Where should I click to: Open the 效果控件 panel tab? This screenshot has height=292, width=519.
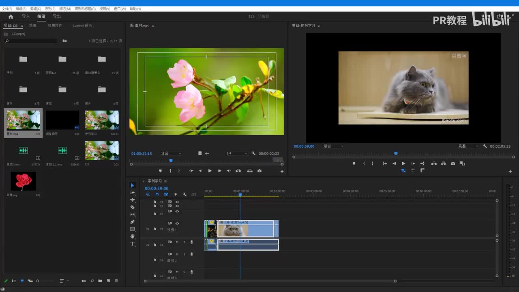click(55, 26)
